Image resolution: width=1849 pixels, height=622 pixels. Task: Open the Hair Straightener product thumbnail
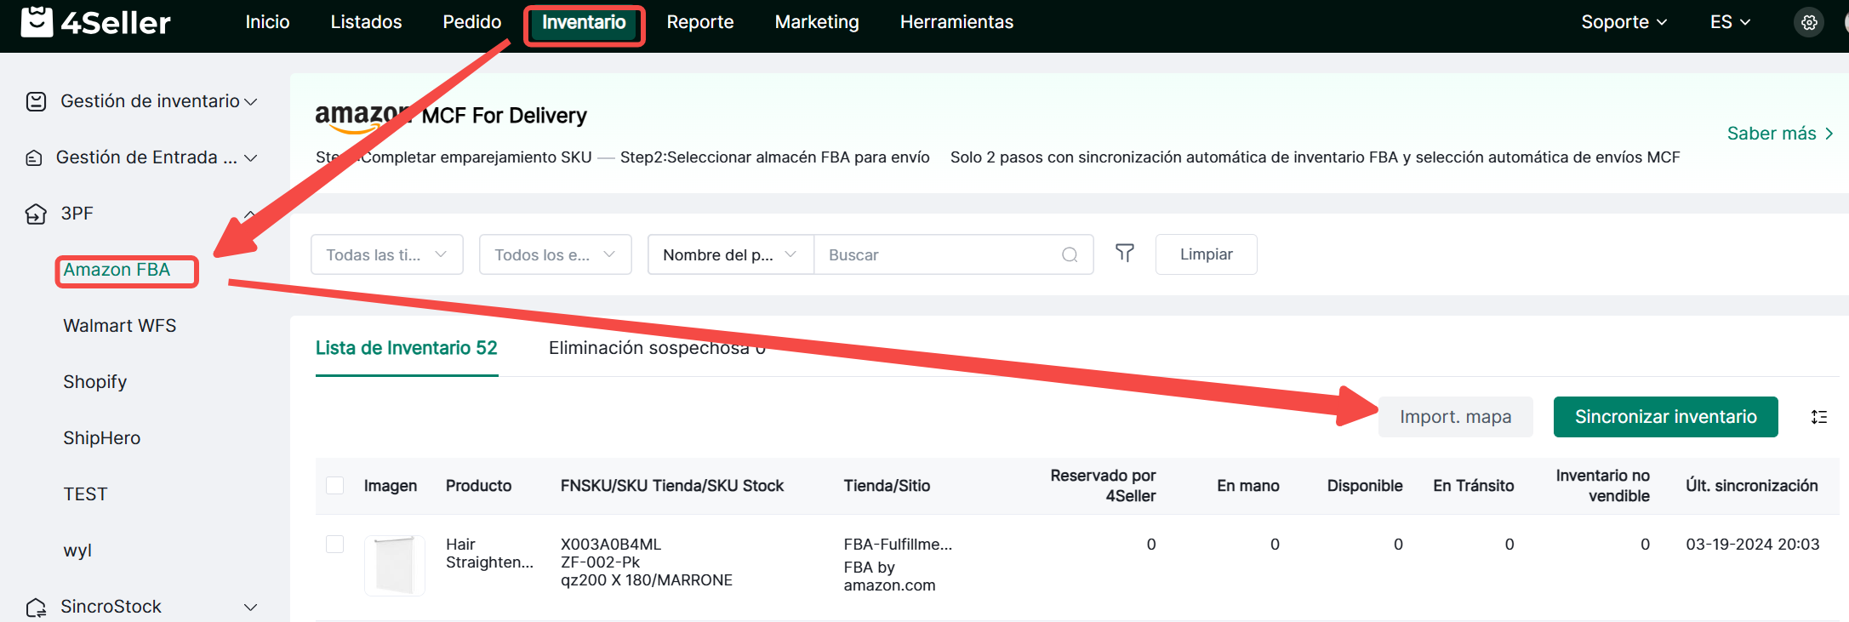[394, 565]
